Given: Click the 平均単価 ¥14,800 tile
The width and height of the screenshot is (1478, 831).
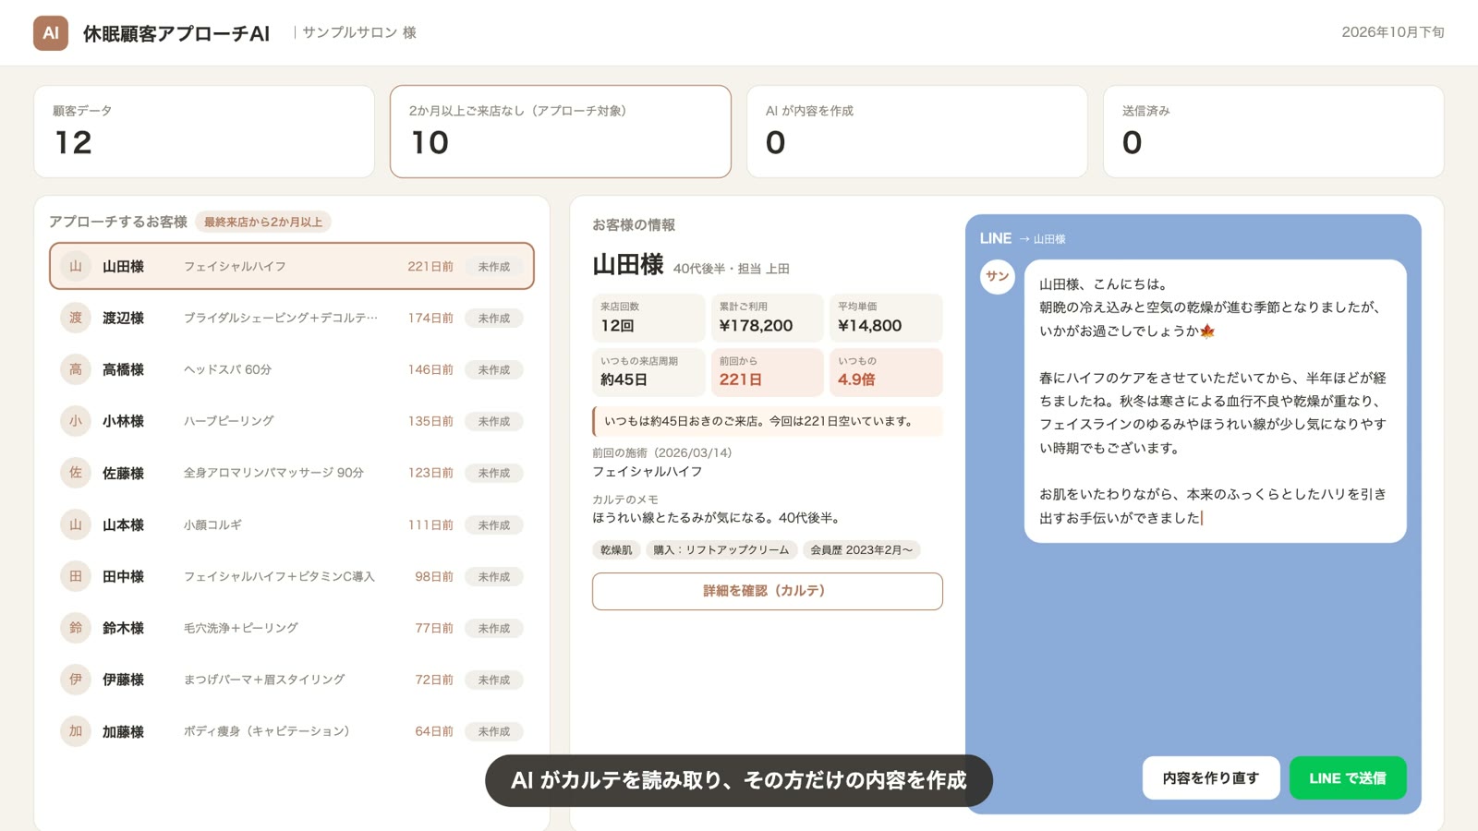Looking at the screenshot, I should (x=886, y=318).
